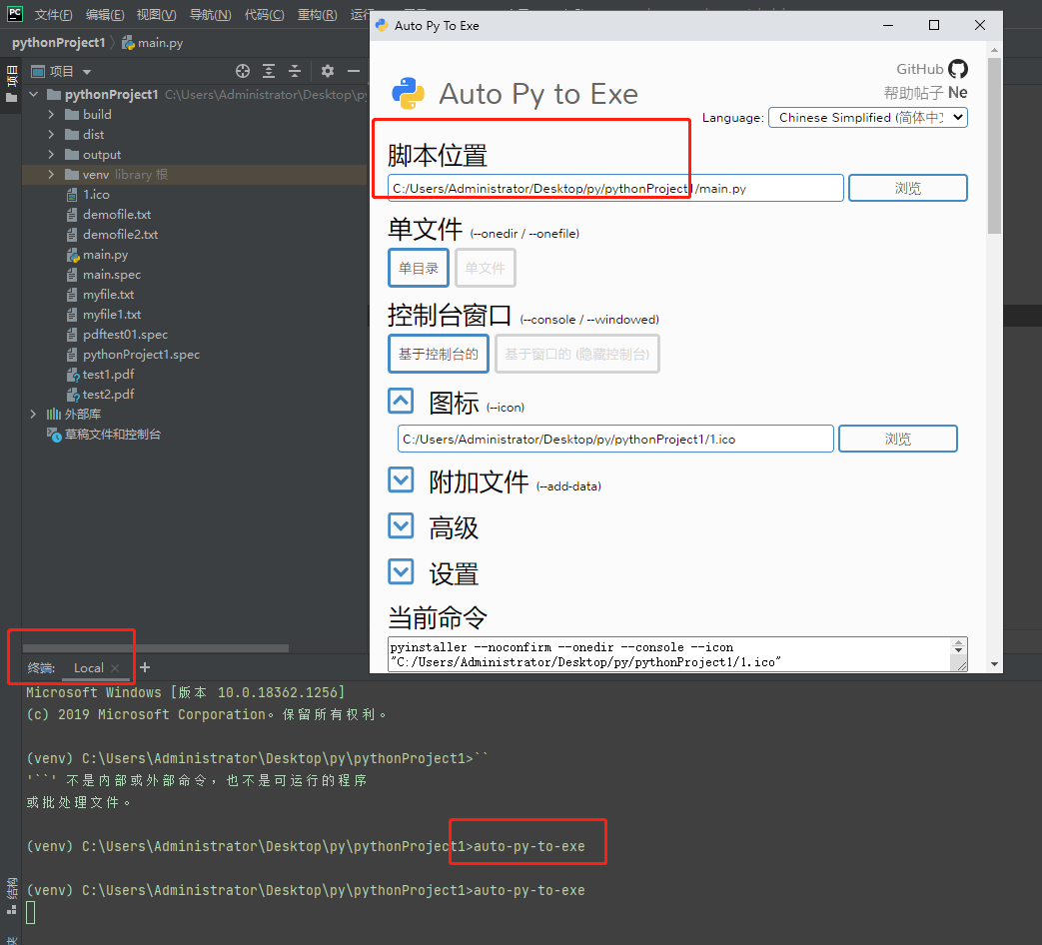Click the Project tool window side tab
The image size is (1042, 945).
click(11, 84)
